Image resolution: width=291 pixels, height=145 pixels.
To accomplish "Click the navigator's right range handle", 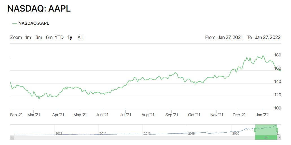I will tap(277, 130).
